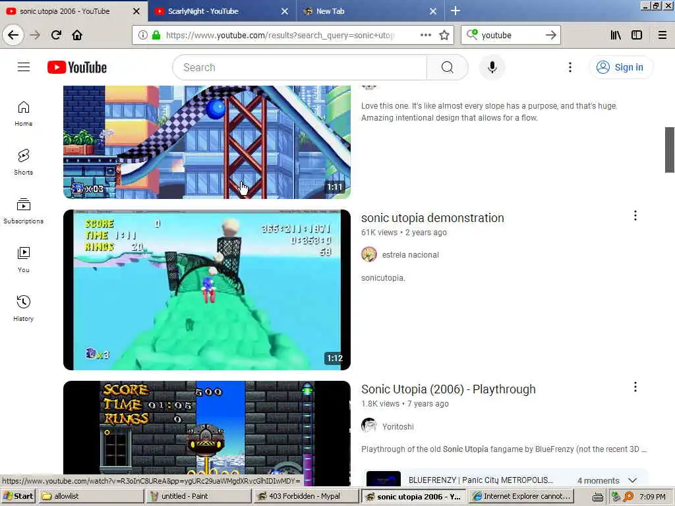The width and height of the screenshot is (675, 506).
Task: Click the orange magnifier tray icon
Action: pyautogui.click(x=628, y=497)
